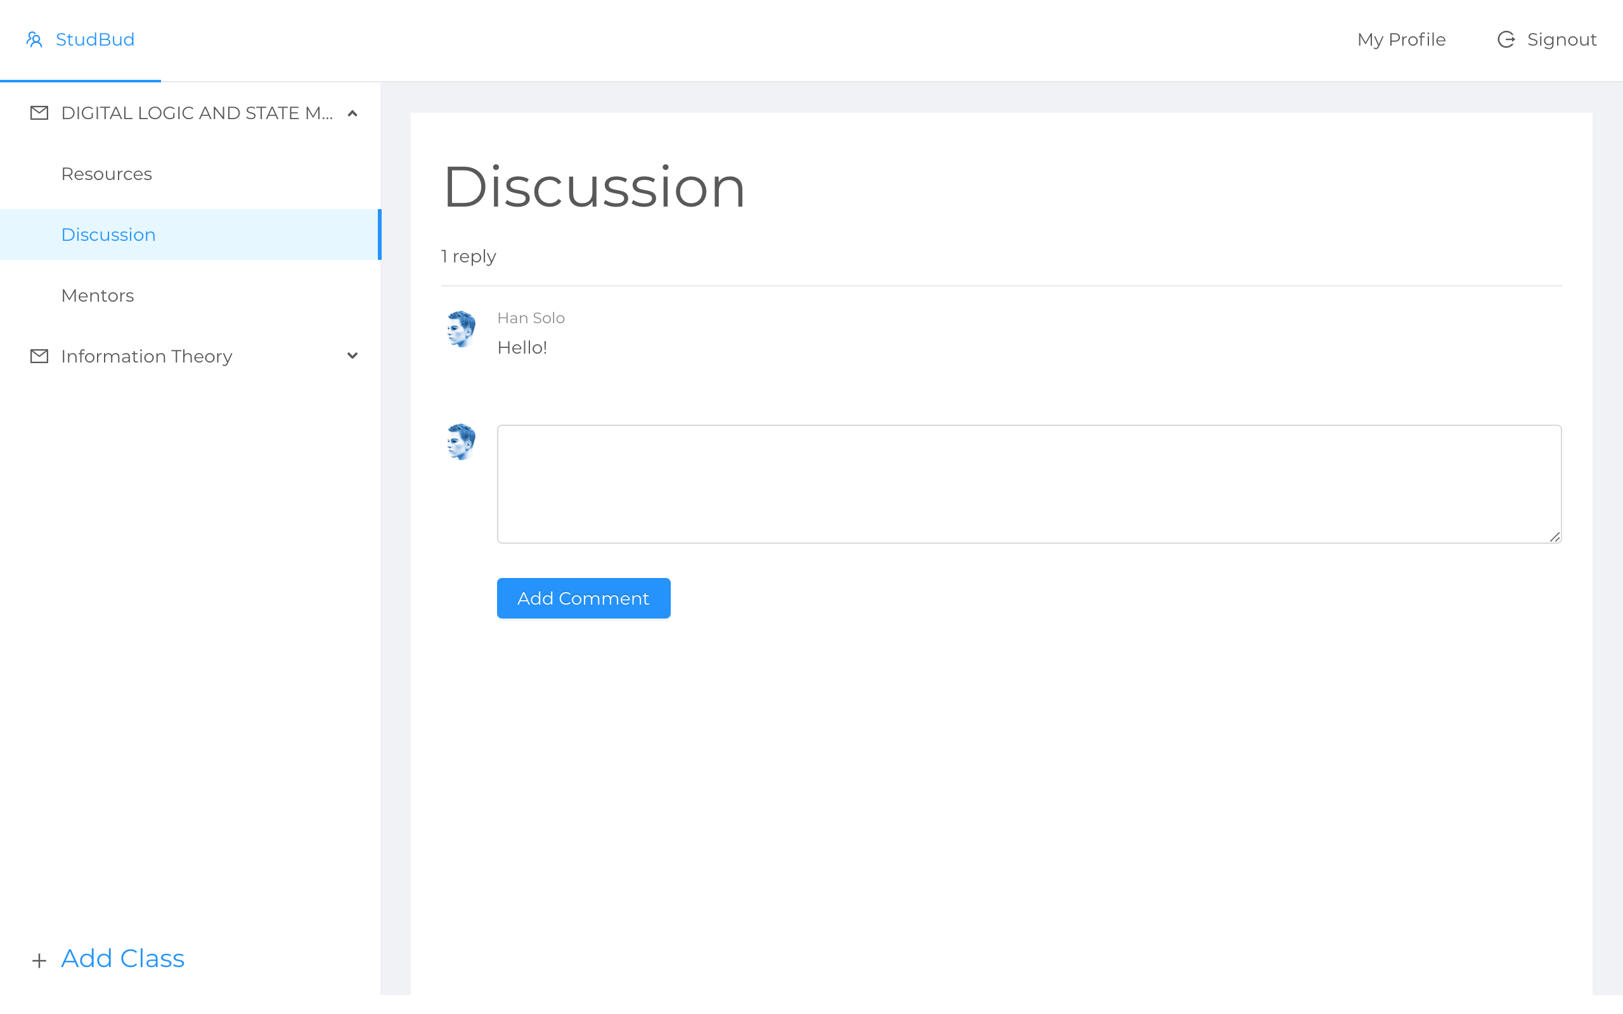Collapse the Digital Logic class chevron

coord(352,113)
